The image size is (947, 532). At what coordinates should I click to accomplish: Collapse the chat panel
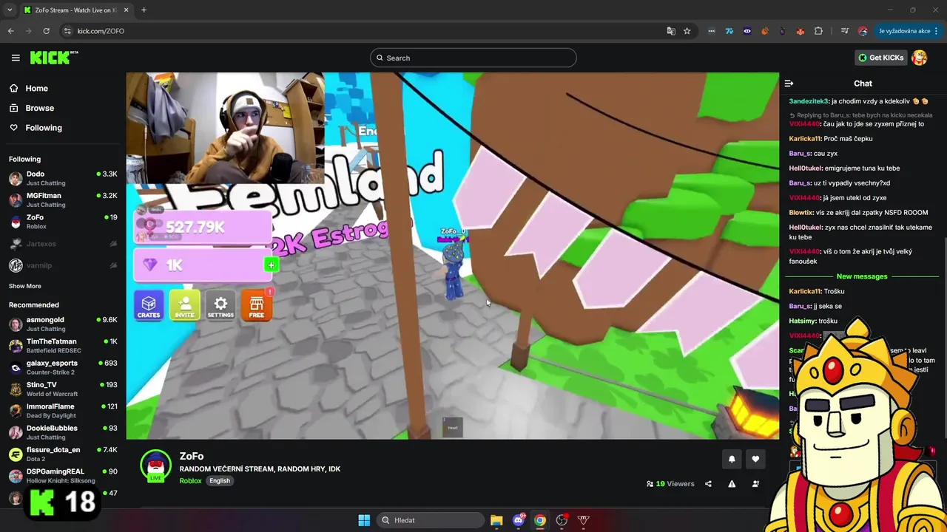tap(789, 83)
